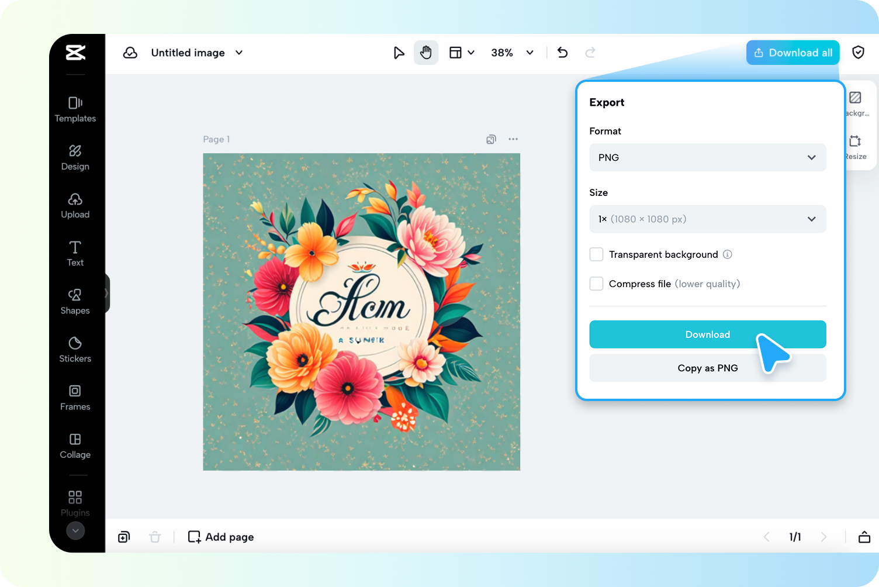Screen dimensions: 879x587
Task: Click the Copy as PNG button
Action: point(707,368)
